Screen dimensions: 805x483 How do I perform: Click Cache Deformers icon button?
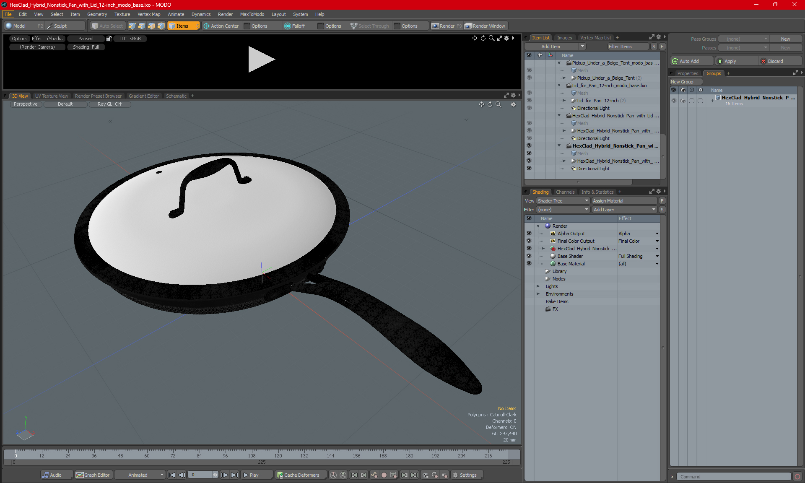tap(280, 475)
